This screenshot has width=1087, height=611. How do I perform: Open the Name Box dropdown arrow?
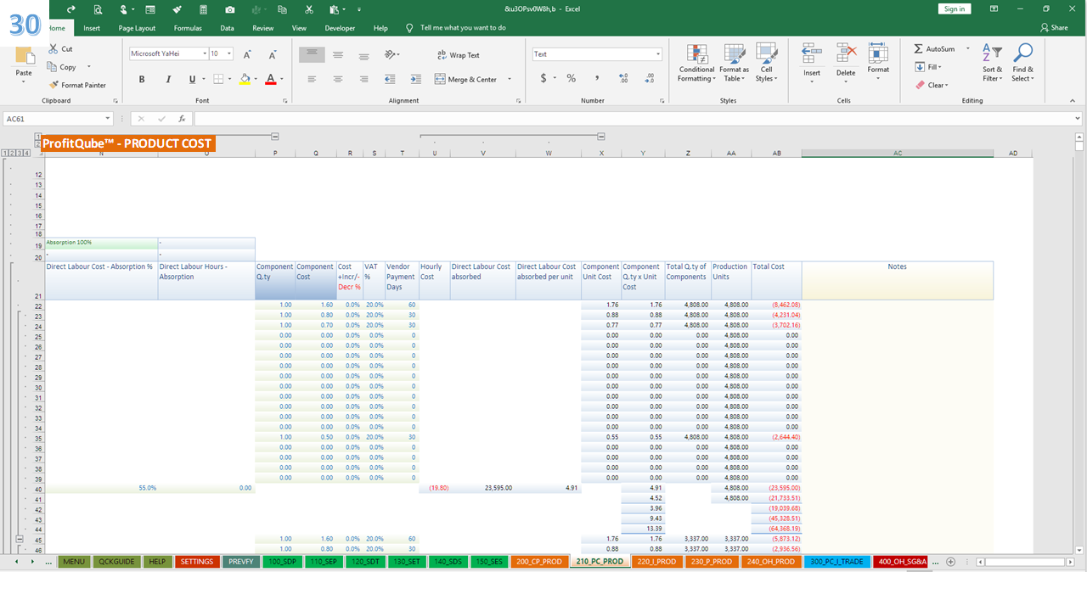(108, 119)
